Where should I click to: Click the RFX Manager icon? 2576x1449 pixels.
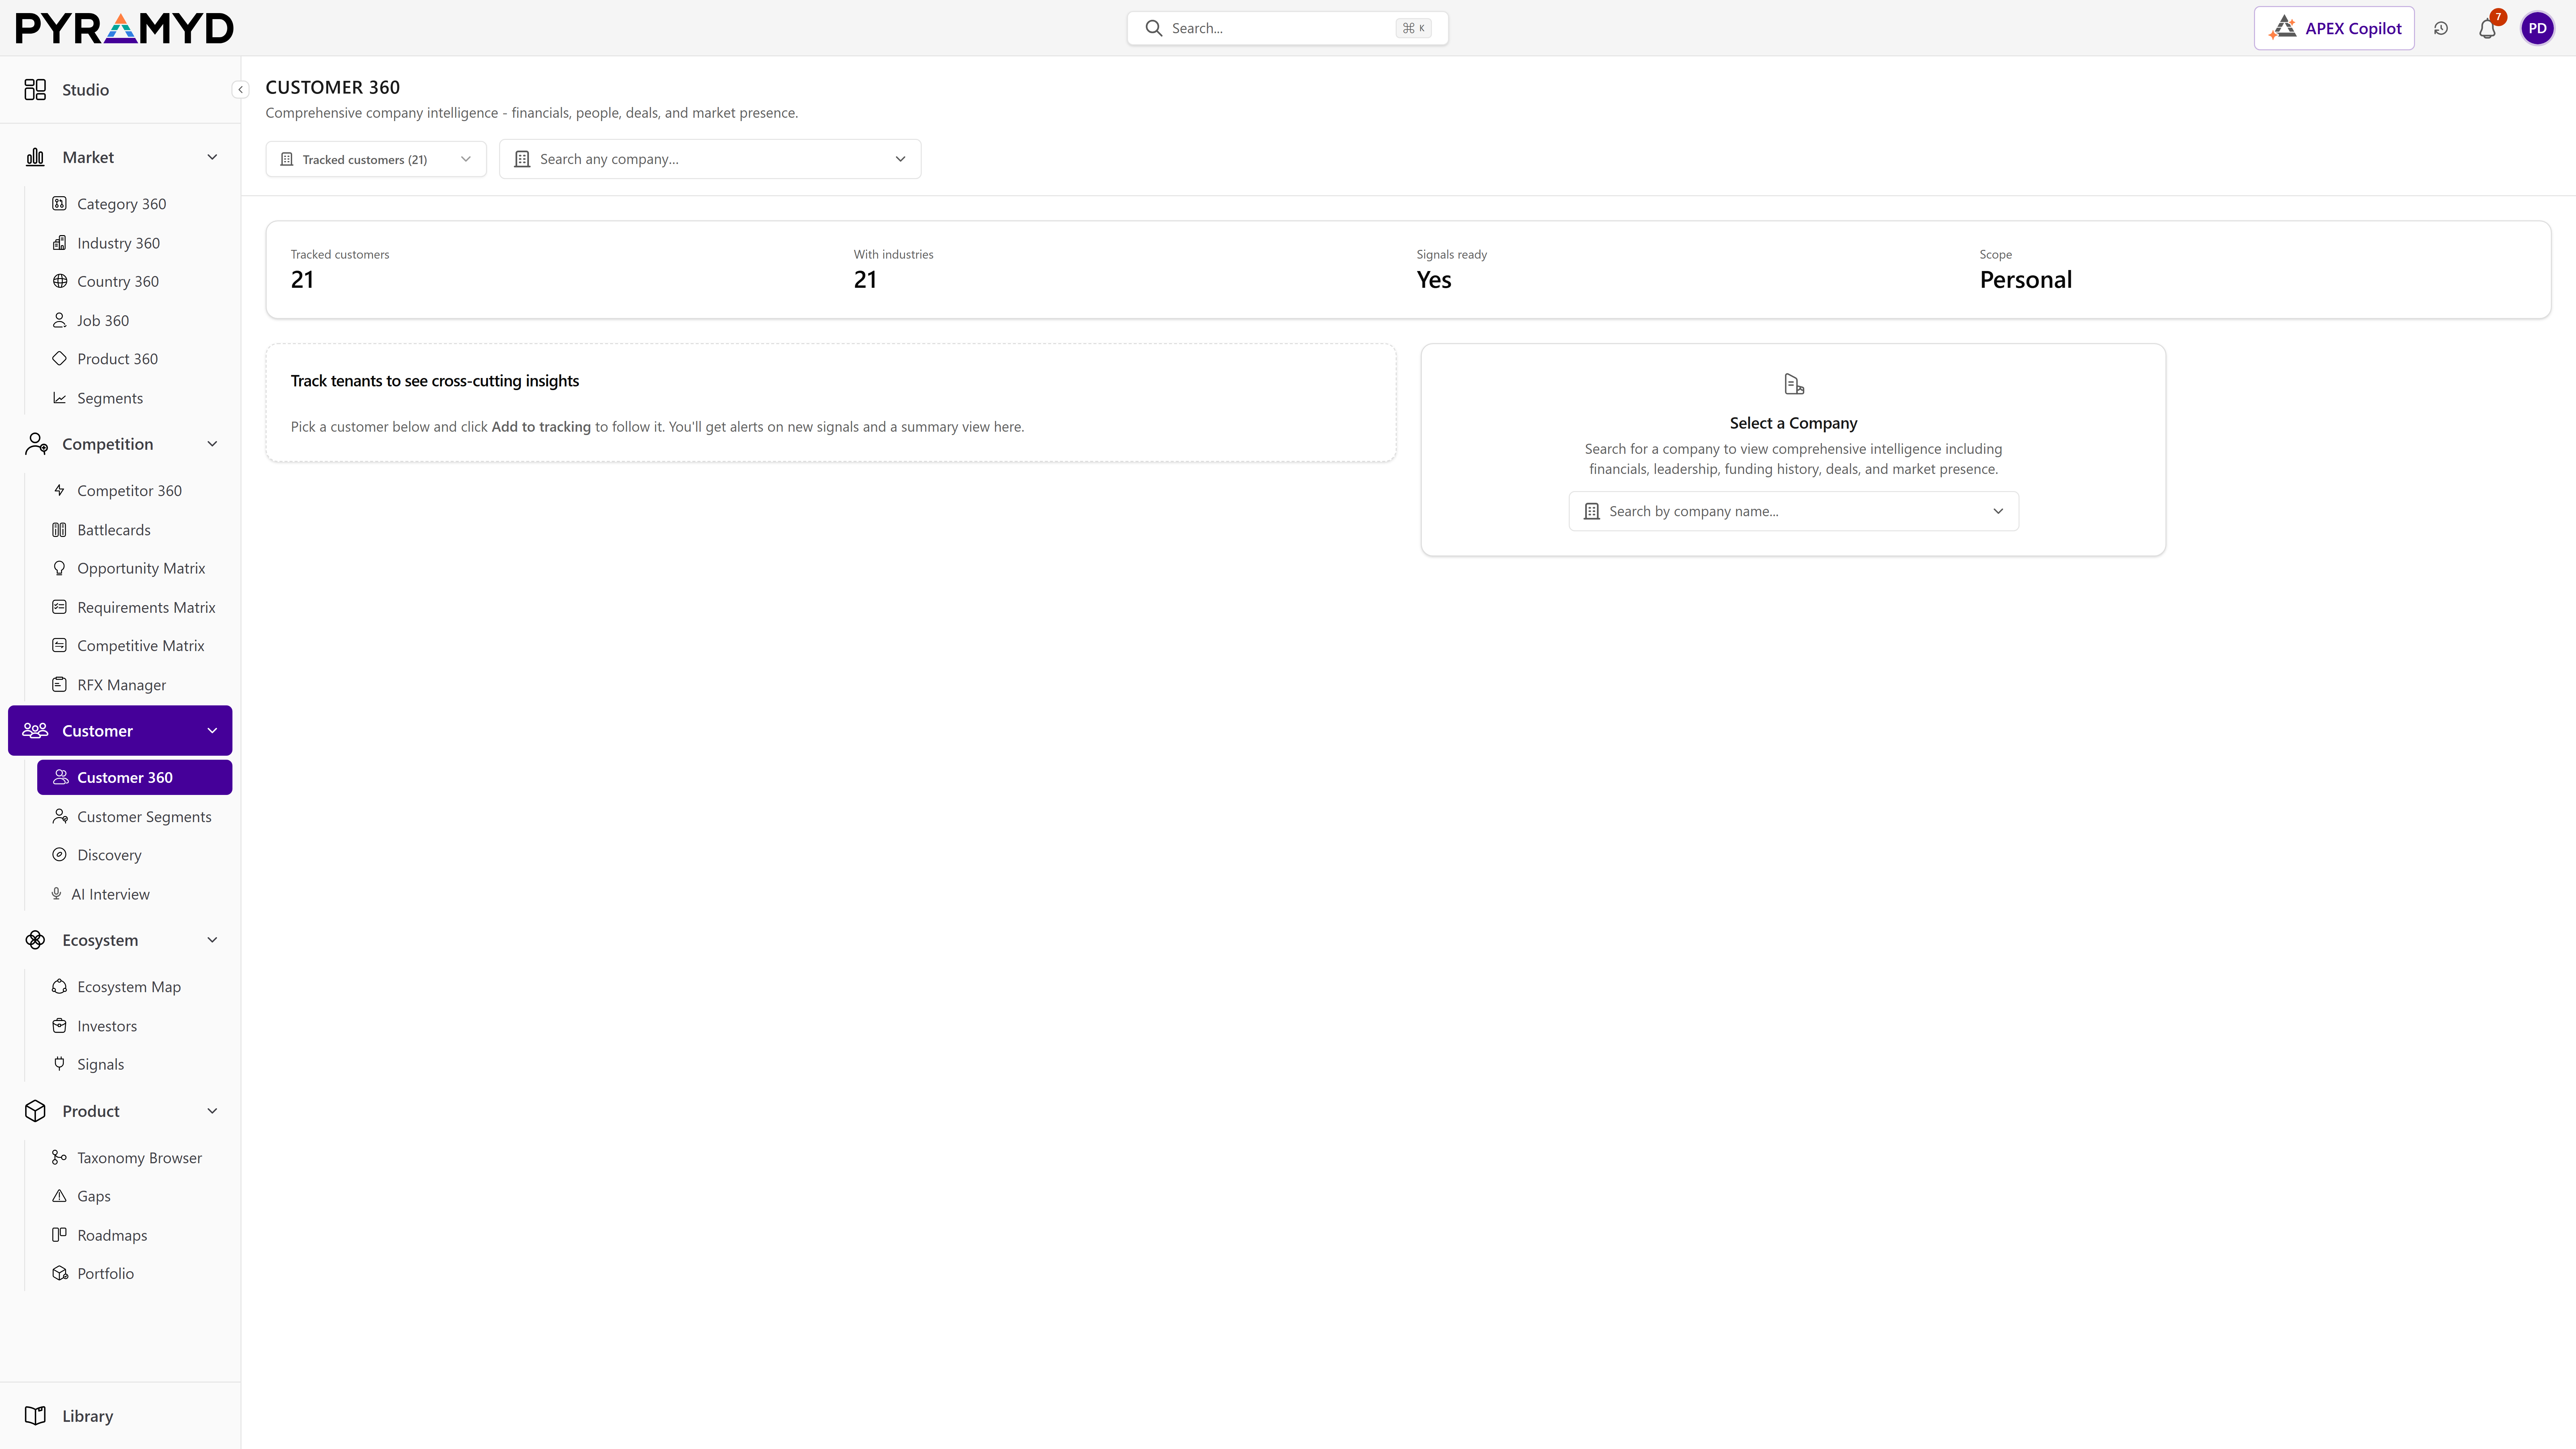[60, 685]
